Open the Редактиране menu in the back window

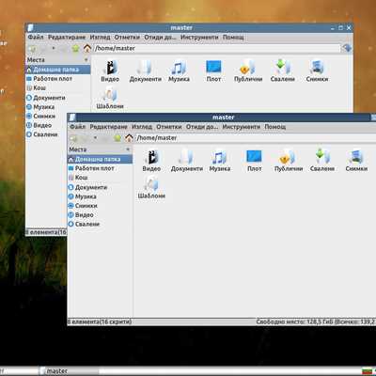(67, 37)
